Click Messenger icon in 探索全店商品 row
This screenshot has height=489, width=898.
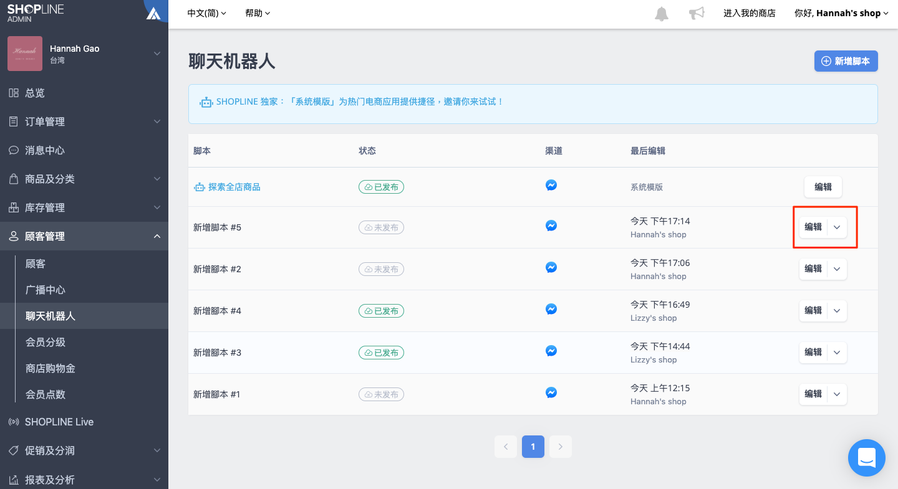(x=551, y=185)
